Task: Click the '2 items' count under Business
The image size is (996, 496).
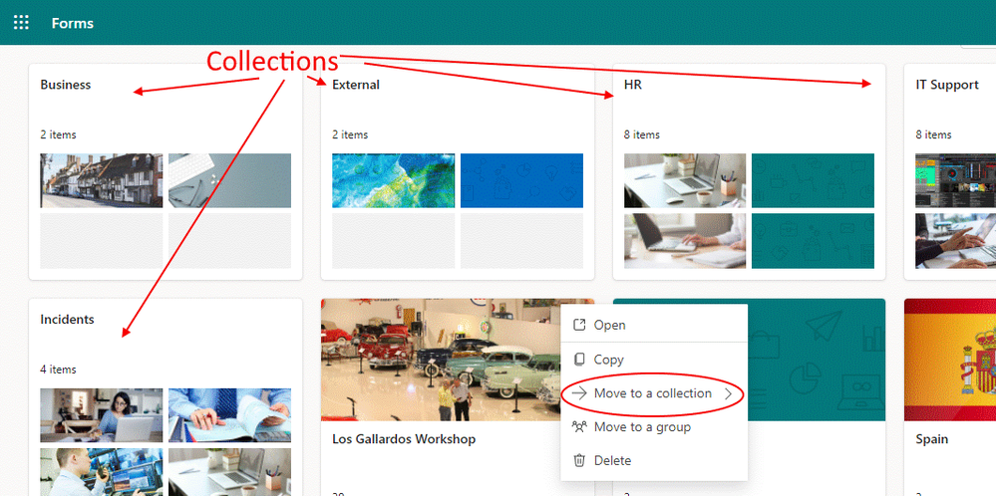Action: tap(58, 134)
